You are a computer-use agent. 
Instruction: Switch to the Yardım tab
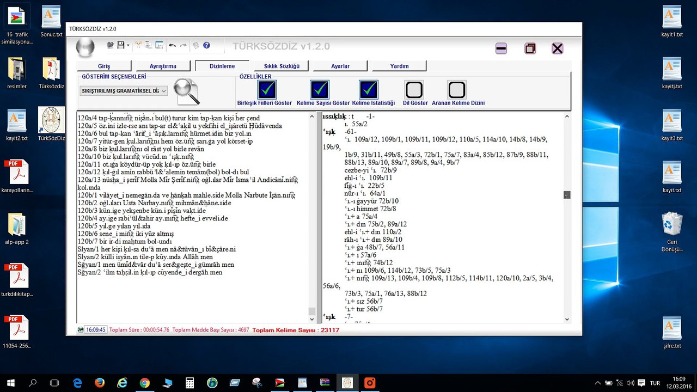point(399,66)
